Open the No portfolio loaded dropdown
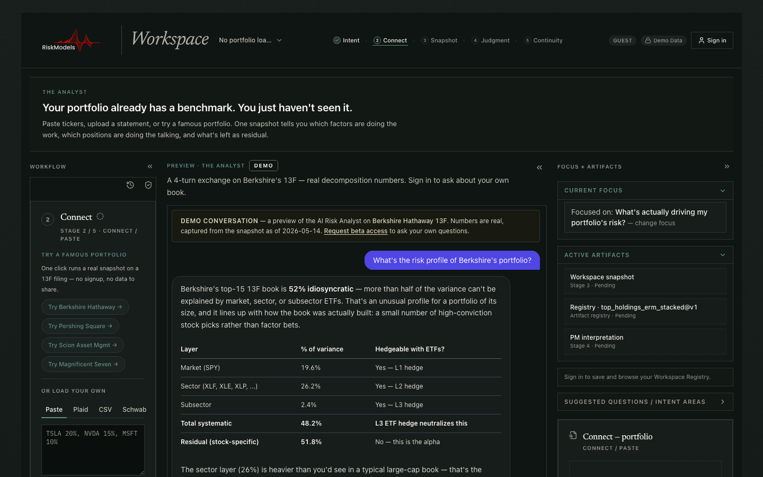763x477 pixels. pyautogui.click(x=250, y=40)
